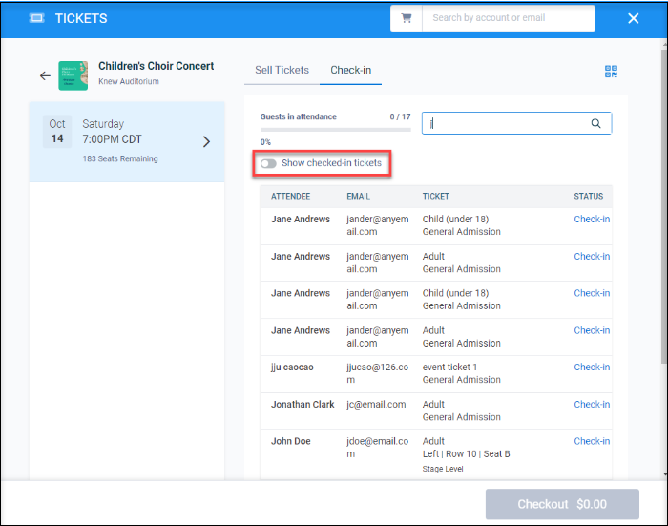This screenshot has height=526, width=668.
Task: Click 'Stage Level' seat text
Action: click(443, 469)
